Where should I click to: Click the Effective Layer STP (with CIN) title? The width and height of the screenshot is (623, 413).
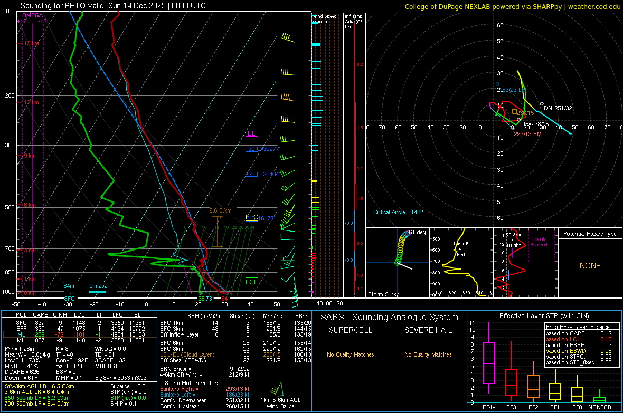[544, 316]
